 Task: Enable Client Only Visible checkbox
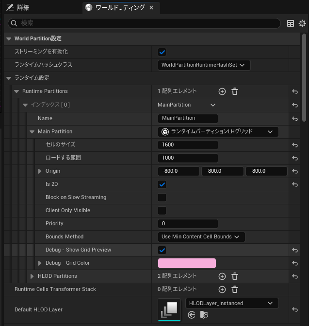162,211
